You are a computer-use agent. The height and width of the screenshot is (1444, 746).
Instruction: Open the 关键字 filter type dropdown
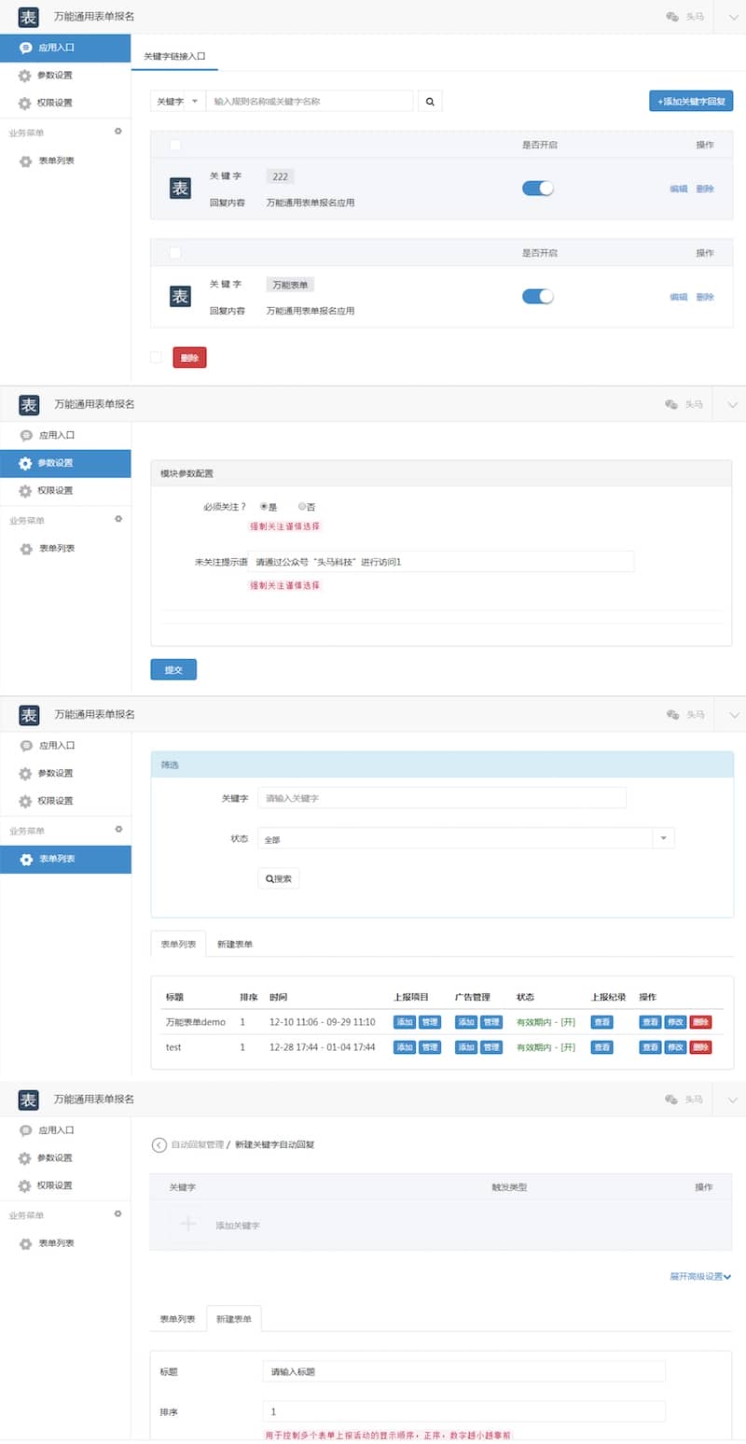[177, 101]
